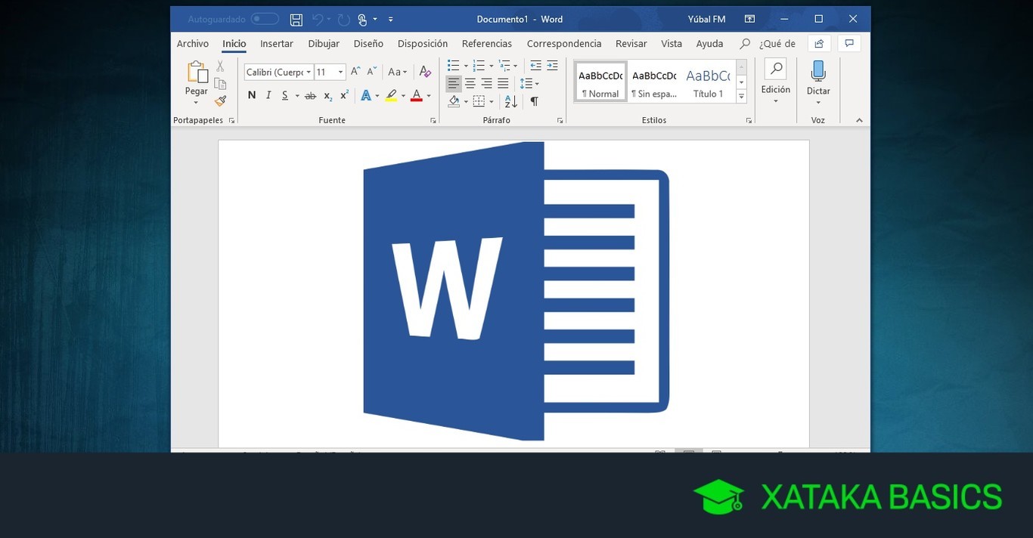
Task: Click the clear formatting eraser icon
Action: tap(425, 72)
